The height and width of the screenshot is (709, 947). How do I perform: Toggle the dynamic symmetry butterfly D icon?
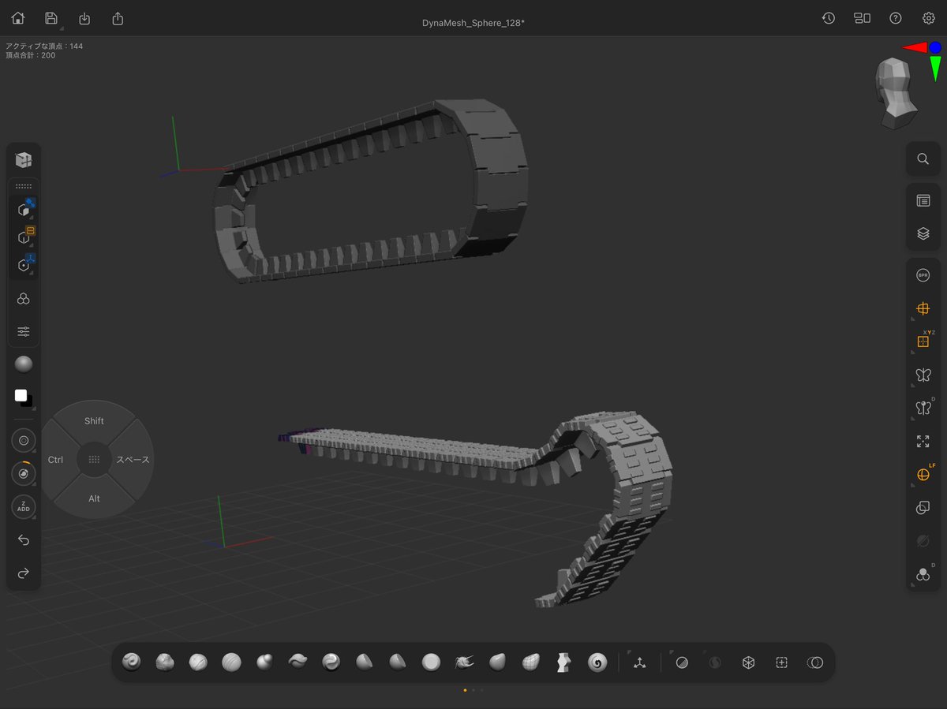click(923, 408)
